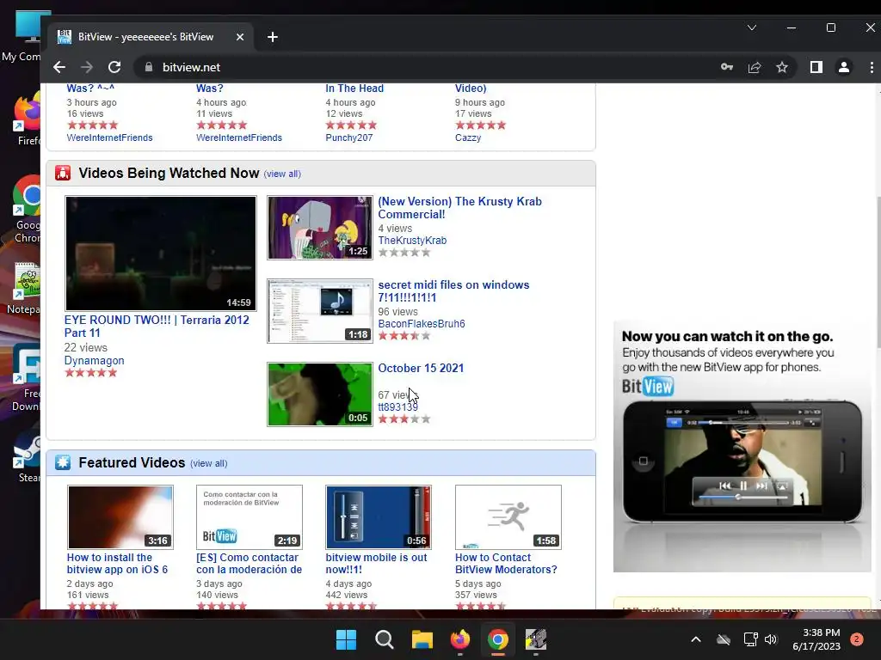Visit Punchy207's channel
881x660 pixels.
point(349,137)
